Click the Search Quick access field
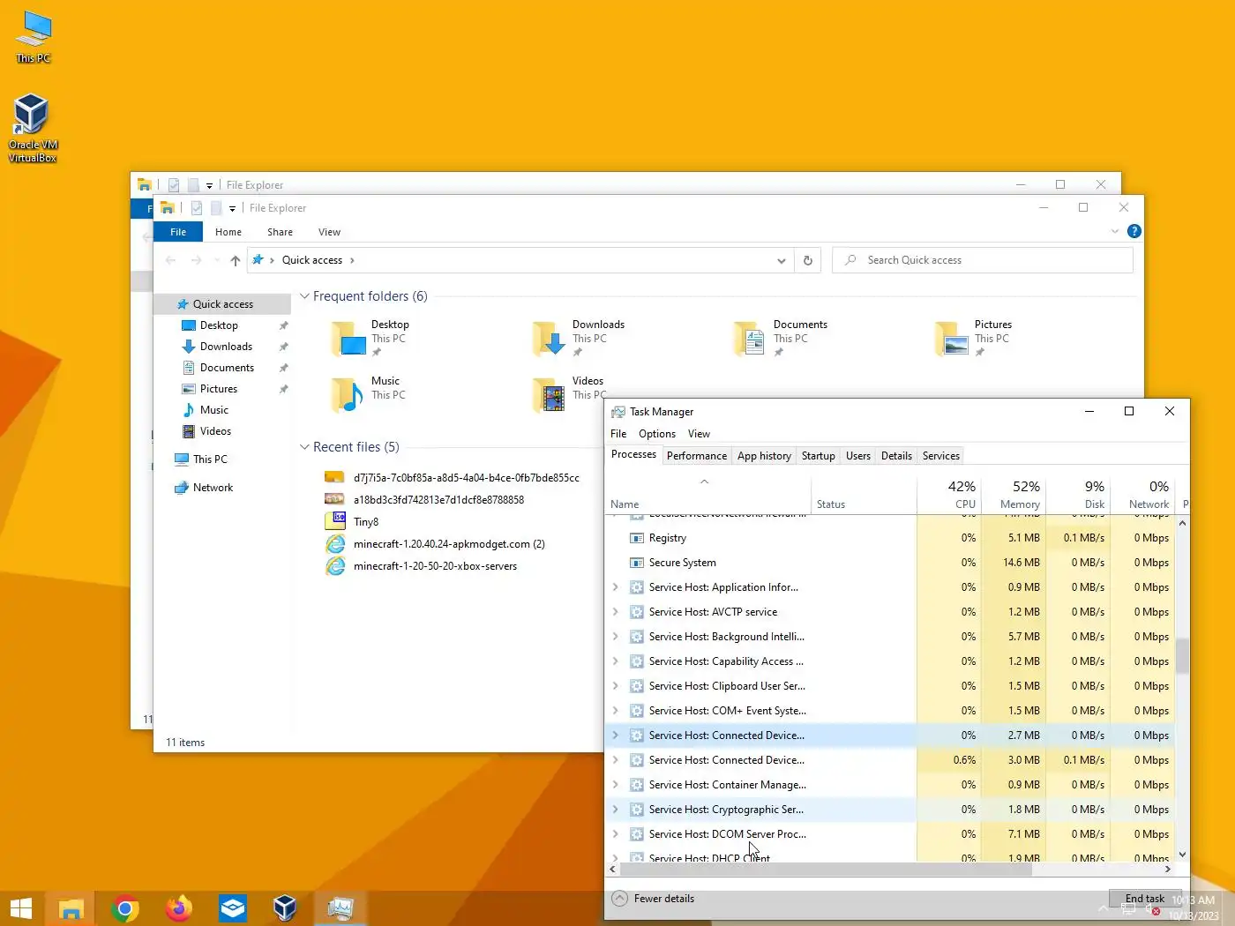This screenshot has height=926, width=1235. tap(983, 260)
